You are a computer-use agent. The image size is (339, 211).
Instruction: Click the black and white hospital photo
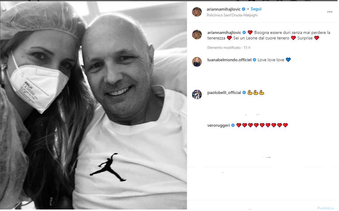pos(93,105)
